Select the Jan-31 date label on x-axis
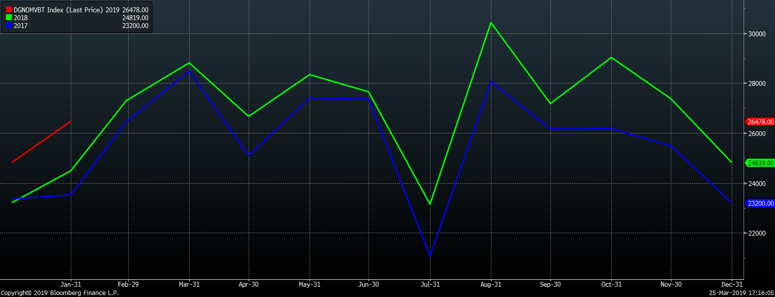This screenshot has width=775, height=297. point(71,284)
